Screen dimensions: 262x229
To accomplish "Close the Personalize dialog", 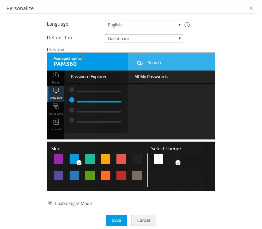I will [251, 8].
